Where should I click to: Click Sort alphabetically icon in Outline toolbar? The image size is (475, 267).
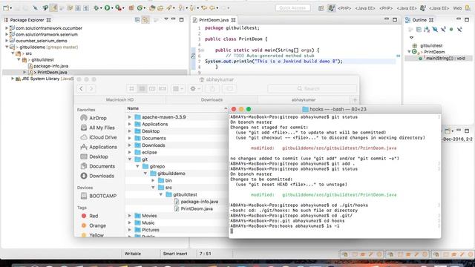coord(427,30)
